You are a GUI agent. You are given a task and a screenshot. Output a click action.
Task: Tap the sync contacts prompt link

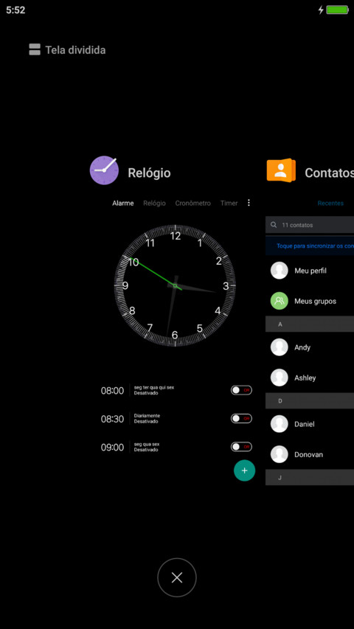pyautogui.click(x=315, y=246)
